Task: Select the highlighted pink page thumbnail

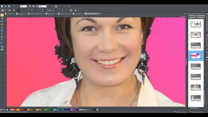Action: (x=196, y=56)
